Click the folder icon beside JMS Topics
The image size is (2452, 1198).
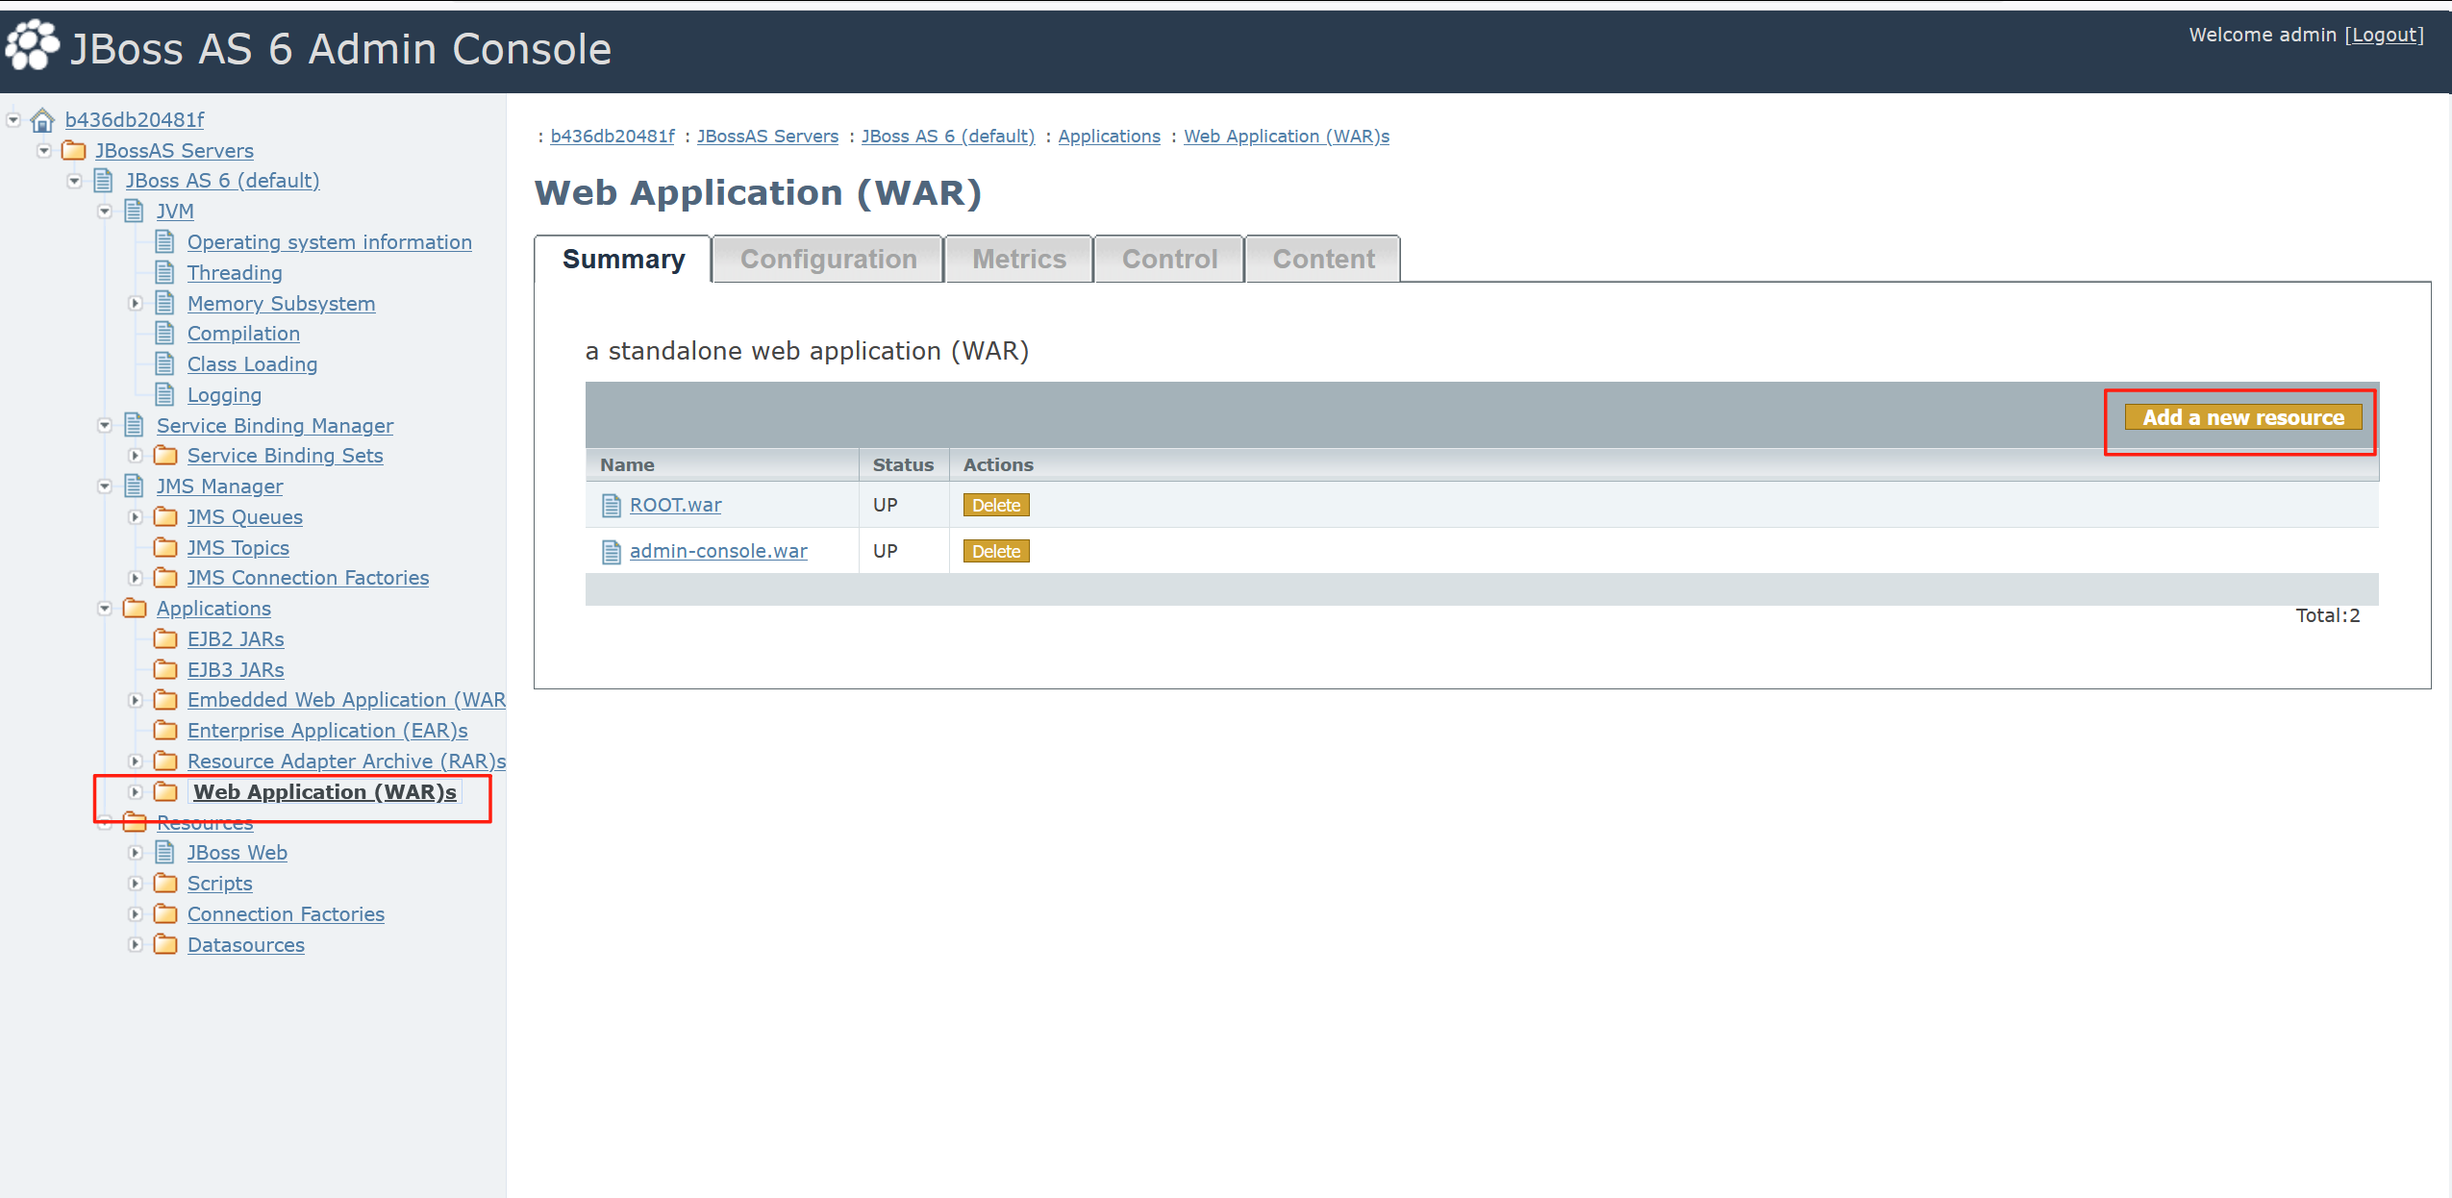coord(165,547)
